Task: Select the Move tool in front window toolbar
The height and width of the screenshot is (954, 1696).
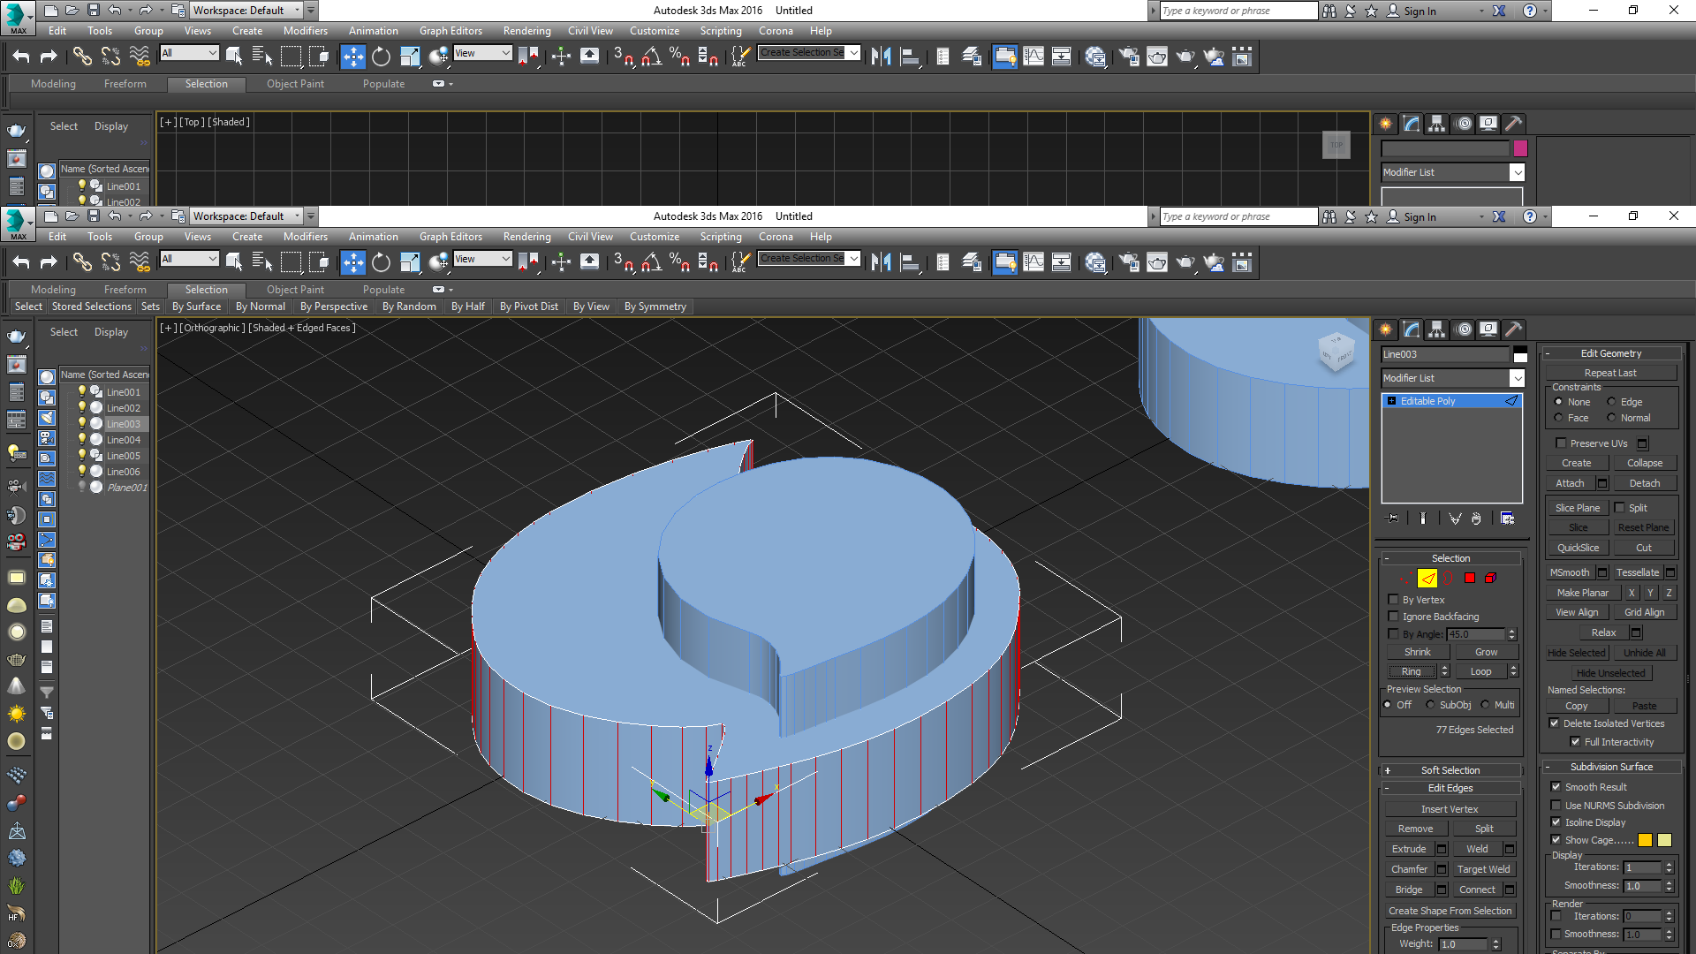Action: (x=352, y=262)
